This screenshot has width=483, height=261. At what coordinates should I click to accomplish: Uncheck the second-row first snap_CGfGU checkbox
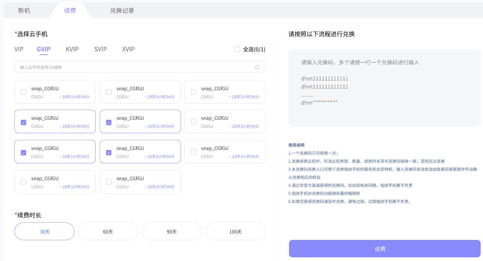[x=23, y=122]
